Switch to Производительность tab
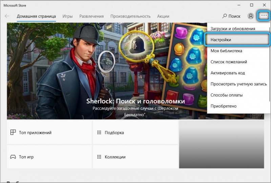271x183 pixels. point(130,16)
